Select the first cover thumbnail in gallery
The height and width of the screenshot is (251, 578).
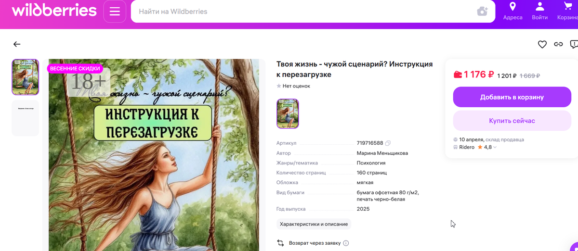pyautogui.click(x=25, y=77)
